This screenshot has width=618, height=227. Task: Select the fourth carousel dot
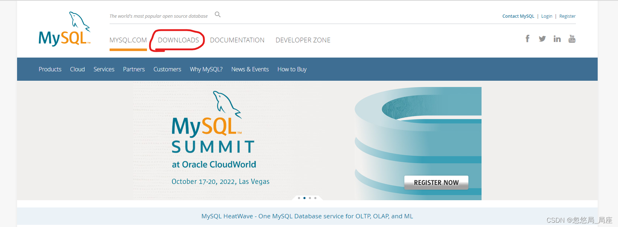pyautogui.click(x=315, y=198)
